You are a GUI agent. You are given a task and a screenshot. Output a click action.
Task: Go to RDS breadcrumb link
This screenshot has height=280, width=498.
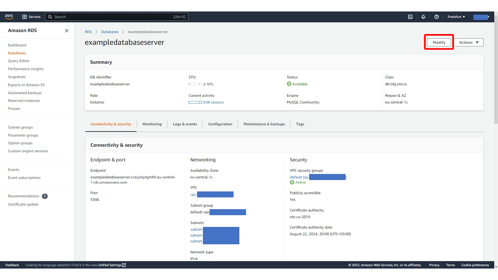[88, 32]
